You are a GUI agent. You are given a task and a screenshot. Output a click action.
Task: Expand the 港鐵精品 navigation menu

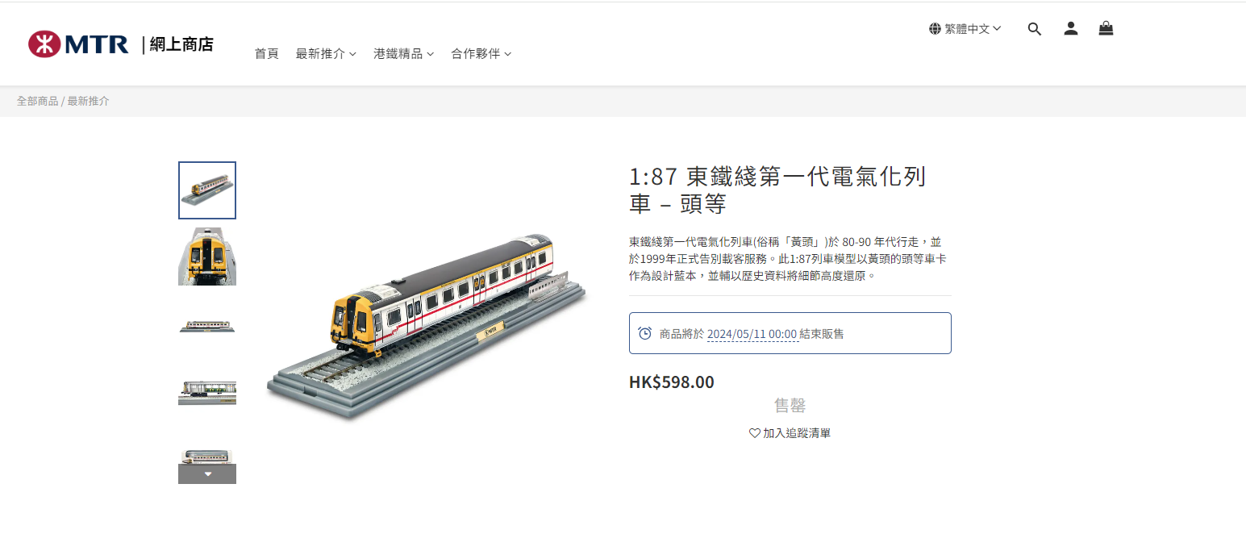click(403, 54)
